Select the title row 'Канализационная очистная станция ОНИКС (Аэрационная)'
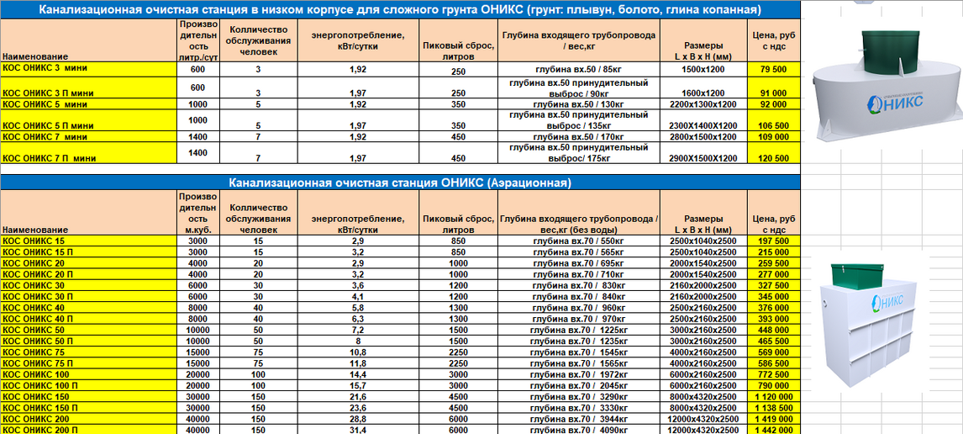This screenshot has width=963, height=434. click(401, 183)
